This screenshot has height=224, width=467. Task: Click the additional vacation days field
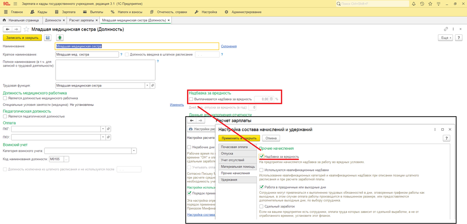pyautogui.click(x=253, y=107)
